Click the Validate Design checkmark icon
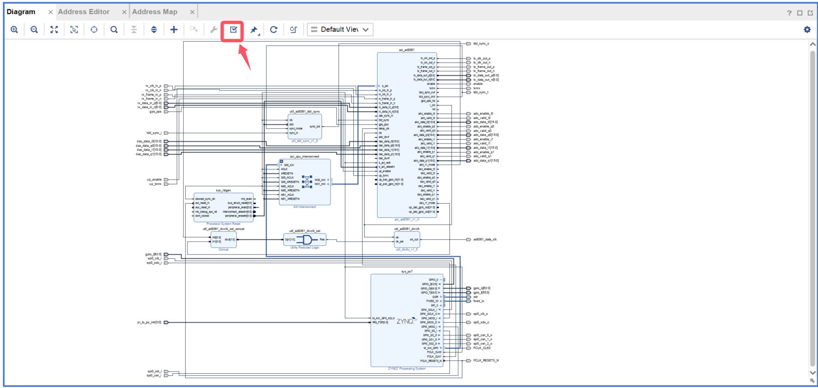Viewport: 818px width, 388px height. [x=233, y=29]
